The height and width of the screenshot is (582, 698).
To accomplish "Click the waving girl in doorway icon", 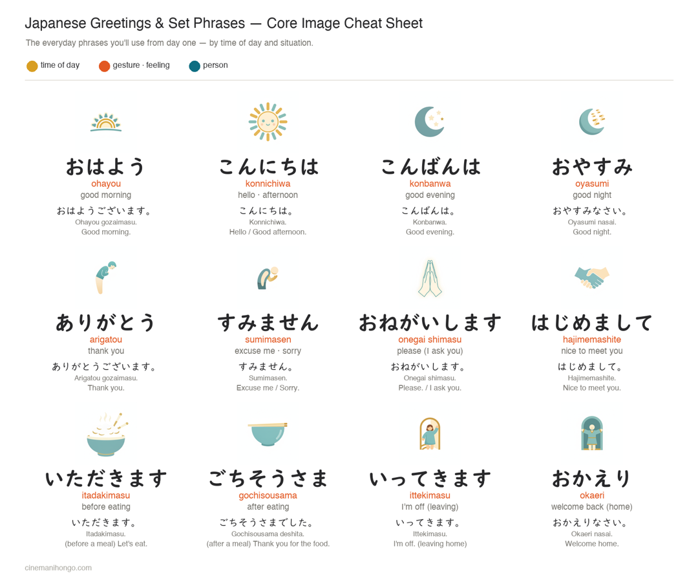I will tap(430, 434).
